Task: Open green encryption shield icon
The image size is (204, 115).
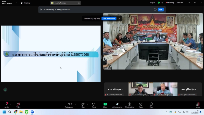Action: (x=159, y=3)
